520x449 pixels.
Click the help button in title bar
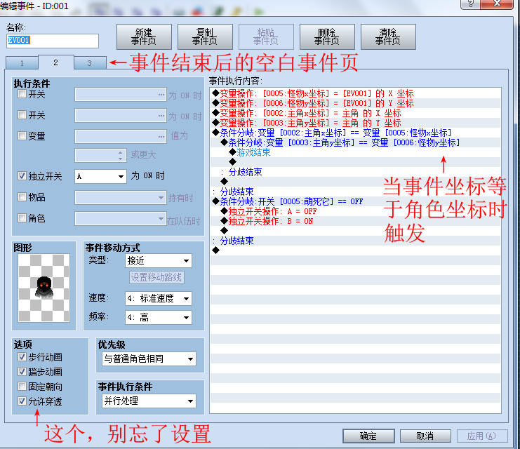(470, 4)
